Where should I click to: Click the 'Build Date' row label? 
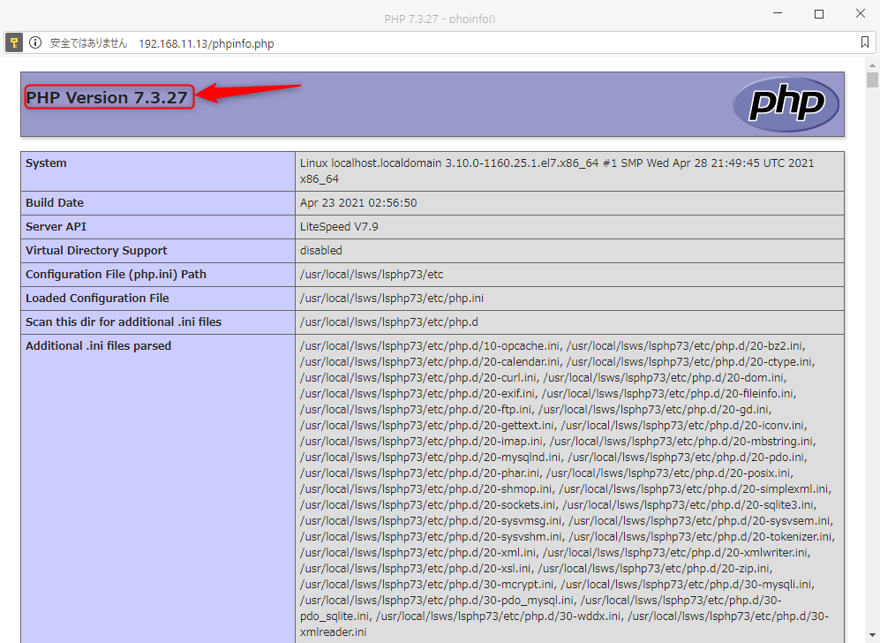coord(55,203)
